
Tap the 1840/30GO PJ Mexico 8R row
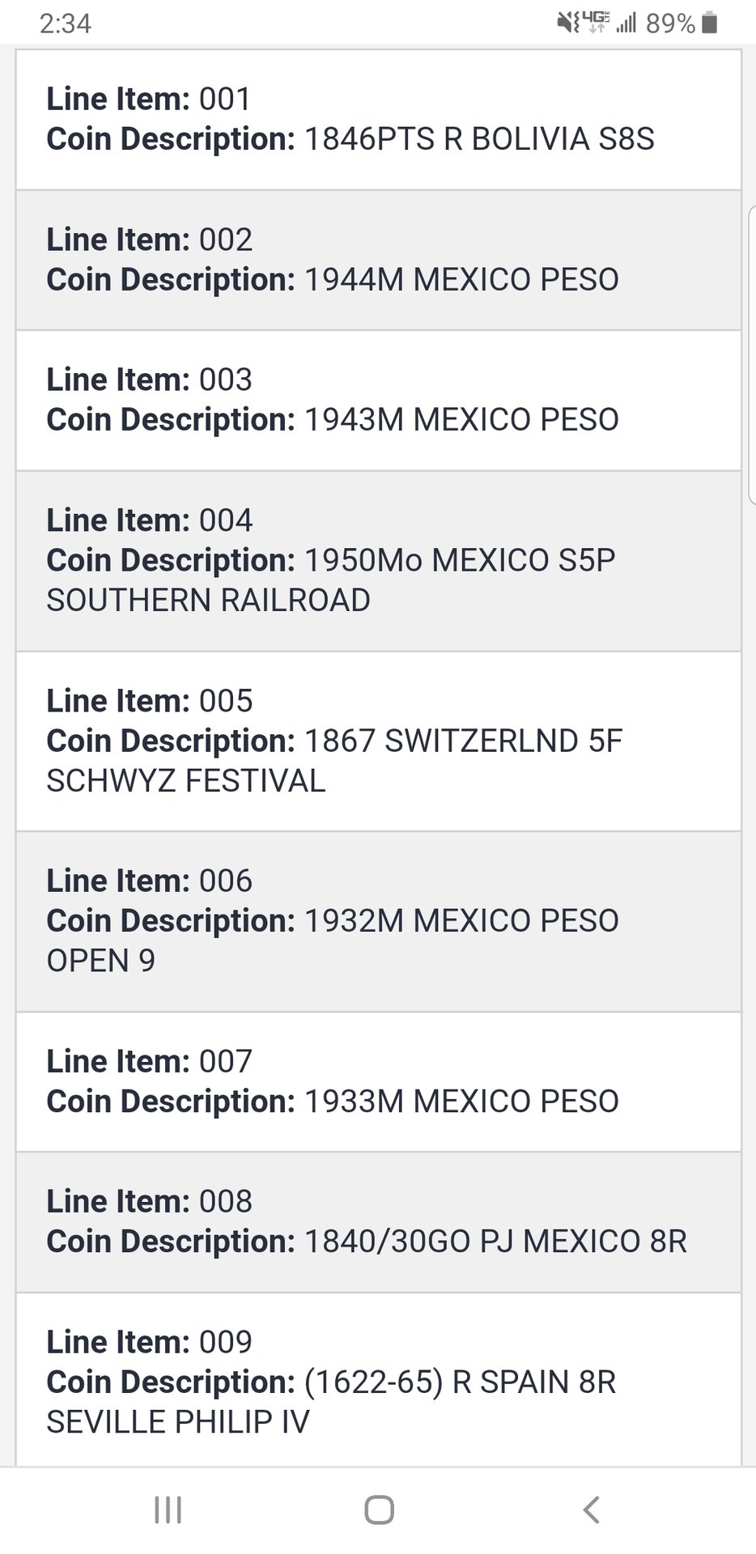[x=378, y=1221]
